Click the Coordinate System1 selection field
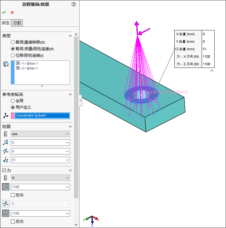226x228 pixels. point(42,116)
